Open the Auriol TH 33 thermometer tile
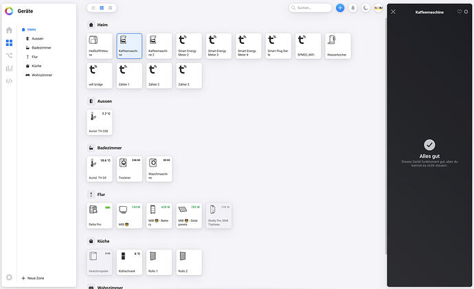 click(x=100, y=168)
